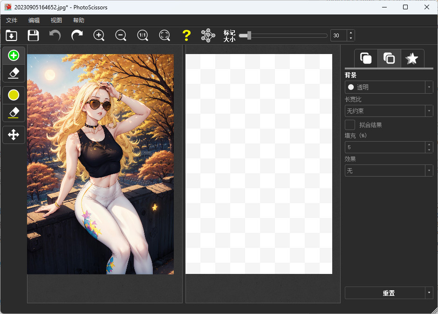Click the open image file icon
The height and width of the screenshot is (314, 438).
[12, 35]
